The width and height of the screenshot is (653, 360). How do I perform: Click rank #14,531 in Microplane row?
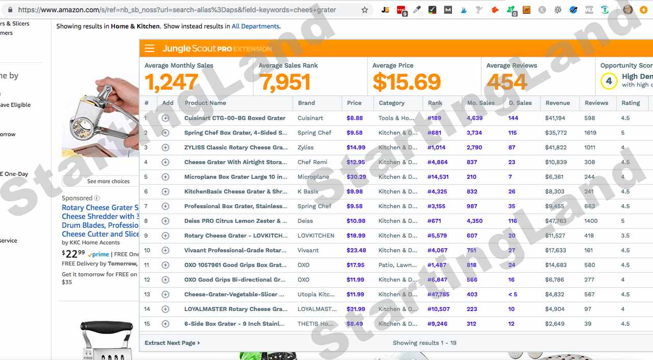click(438, 177)
